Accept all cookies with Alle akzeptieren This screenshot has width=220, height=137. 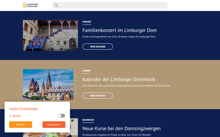[x=54, y=125]
